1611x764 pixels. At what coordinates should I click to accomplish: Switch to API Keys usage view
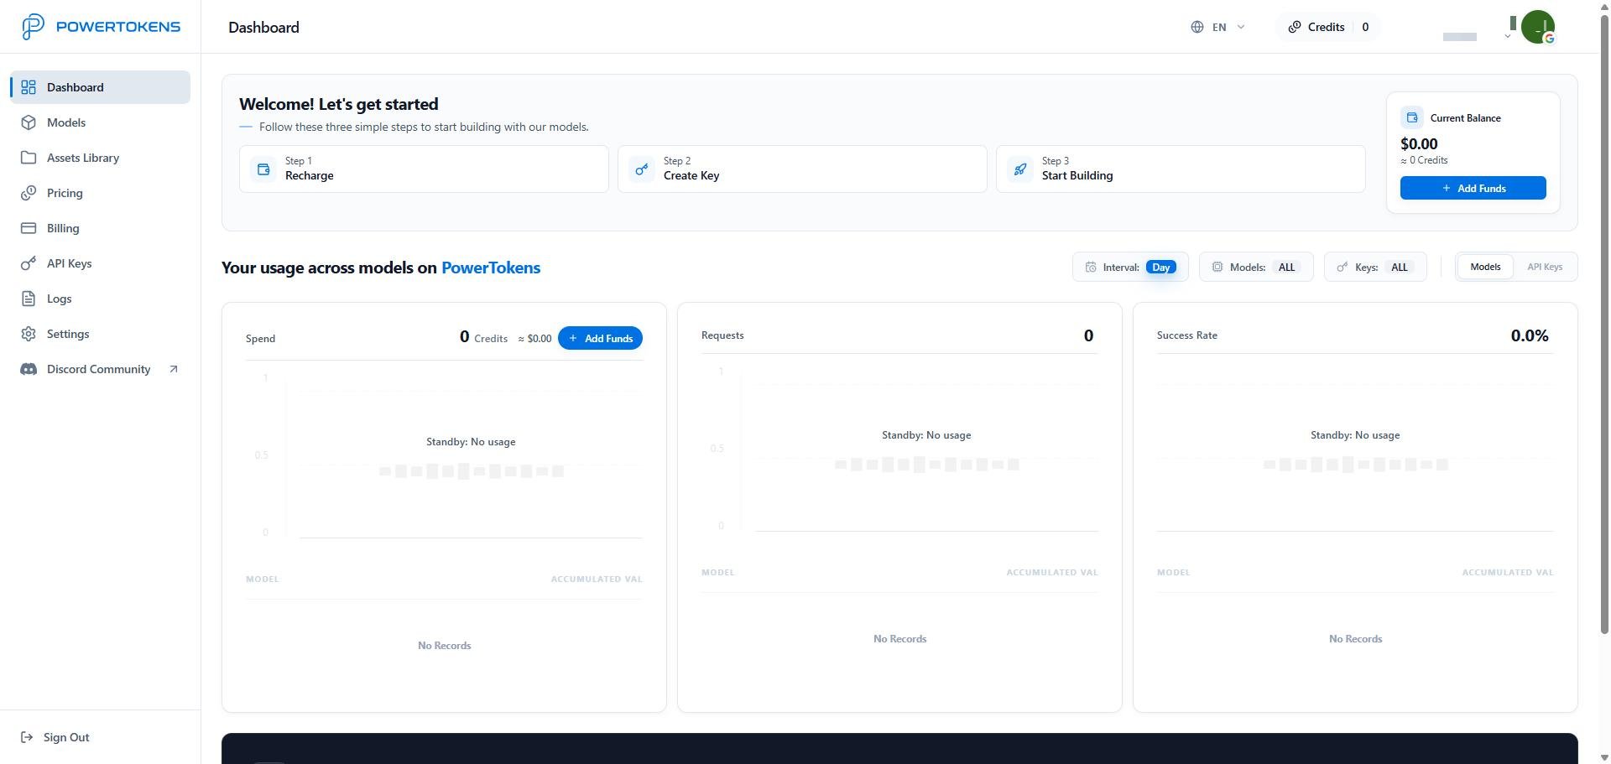coord(1545,267)
